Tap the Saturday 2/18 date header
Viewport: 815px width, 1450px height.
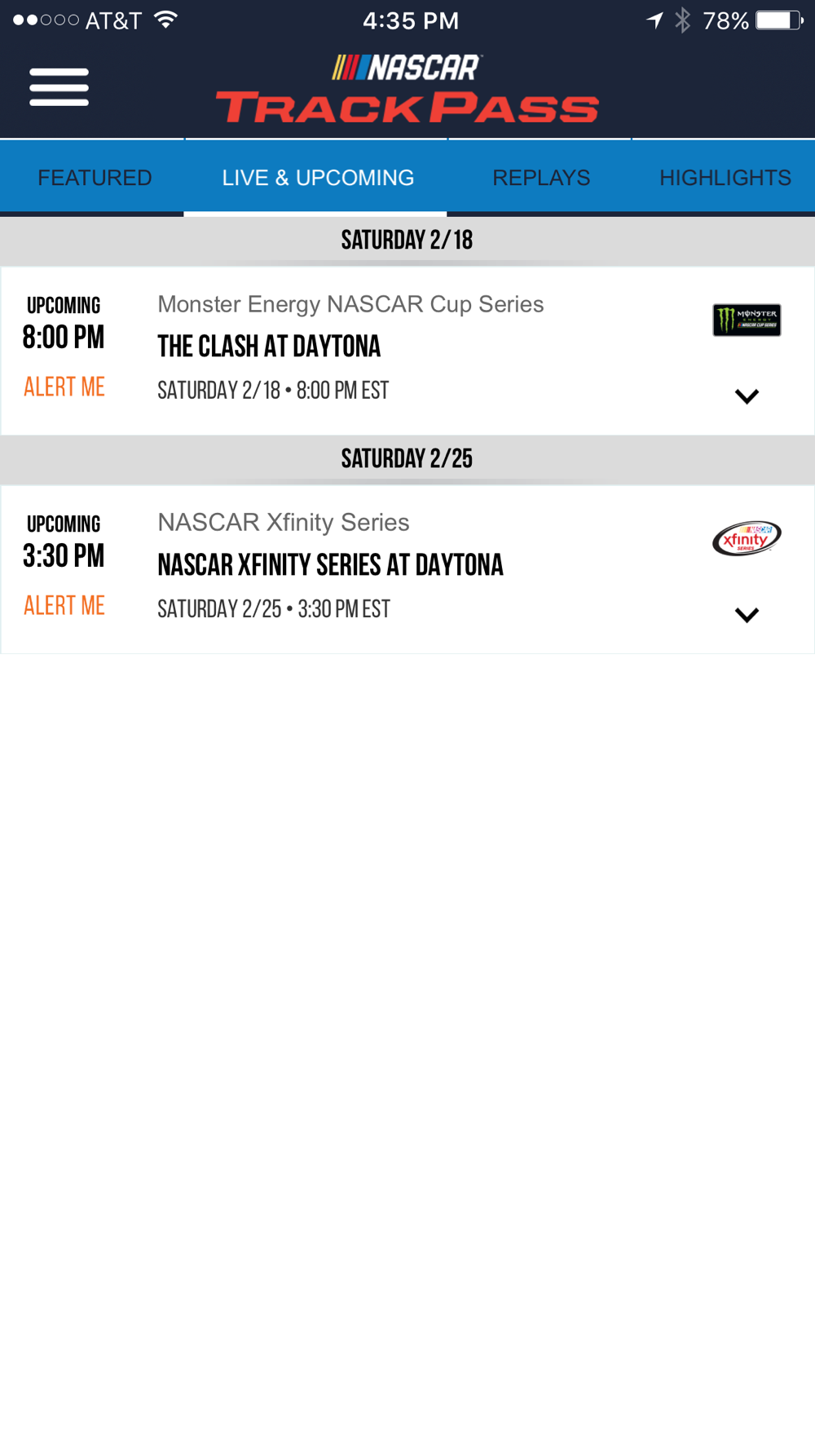[x=407, y=240]
